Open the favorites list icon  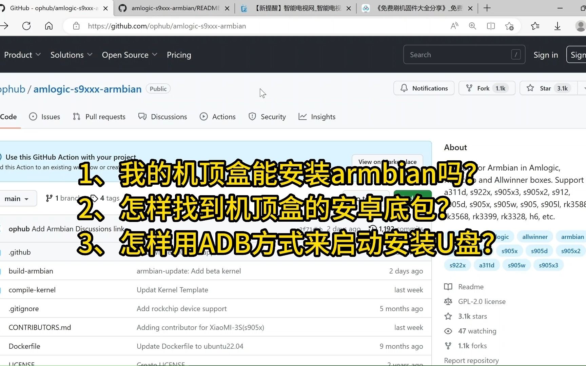tap(535, 26)
